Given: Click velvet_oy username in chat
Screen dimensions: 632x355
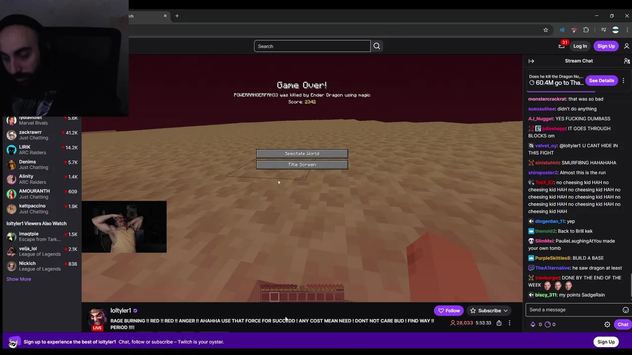Looking at the screenshot, I should (x=546, y=146).
